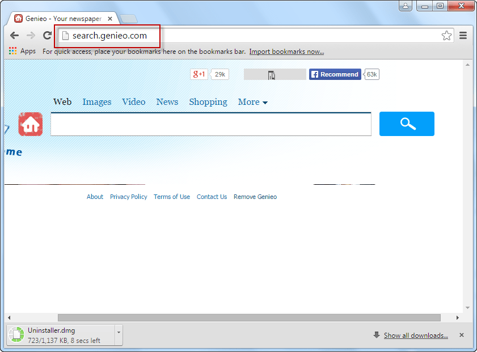Click the forward navigation arrow

(x=31, y=36)
